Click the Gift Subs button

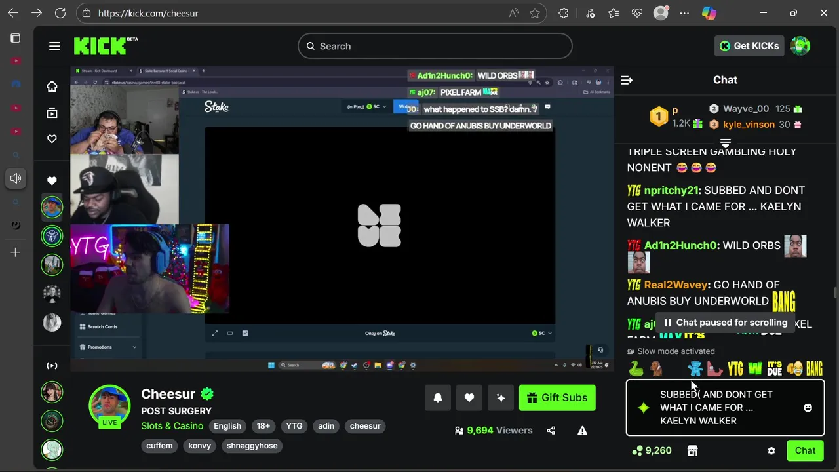[x=557, y=398]
